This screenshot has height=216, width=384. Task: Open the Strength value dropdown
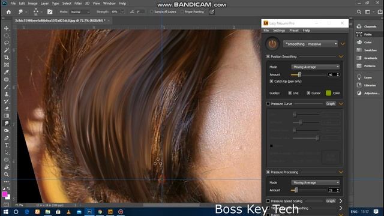(x=122, y=12)
